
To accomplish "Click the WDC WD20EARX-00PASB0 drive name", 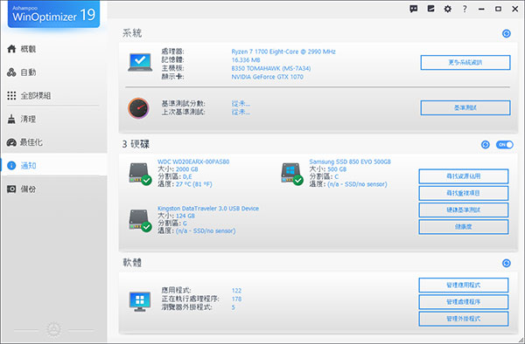I will [x=193, y=162].
